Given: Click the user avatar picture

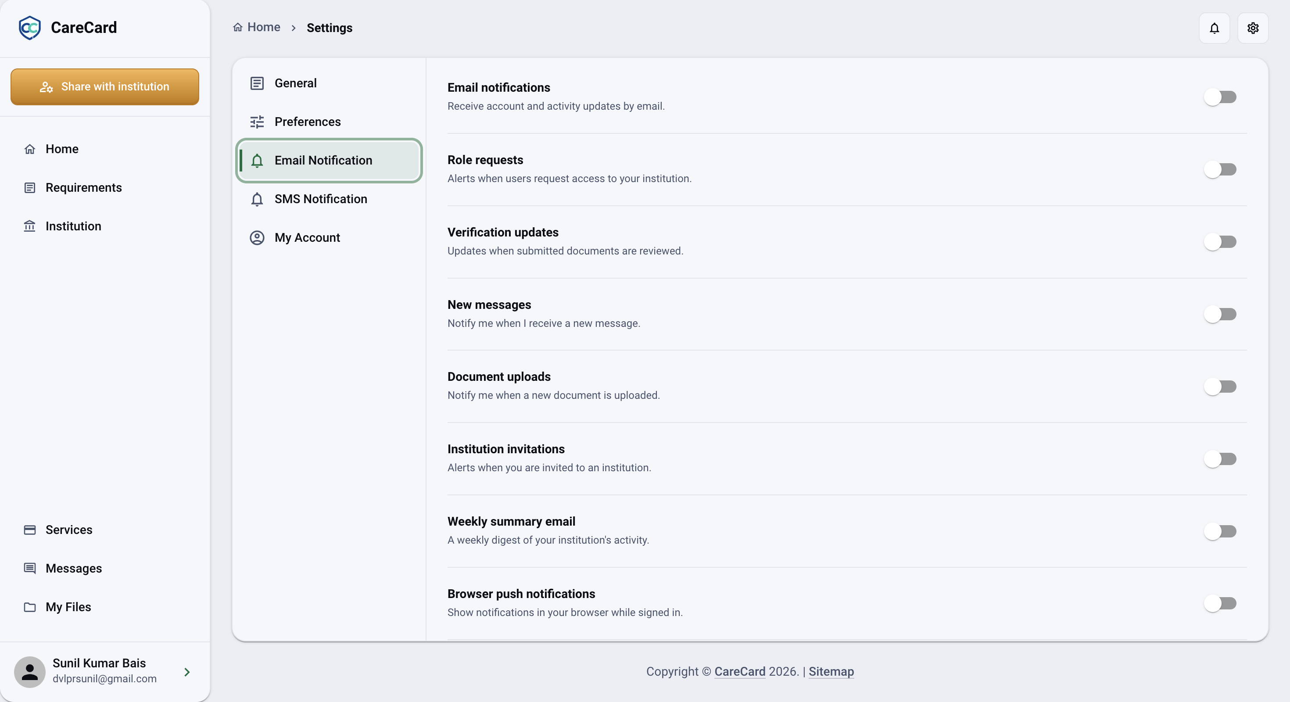Looking at the screenshot, I should pos(29,672).
